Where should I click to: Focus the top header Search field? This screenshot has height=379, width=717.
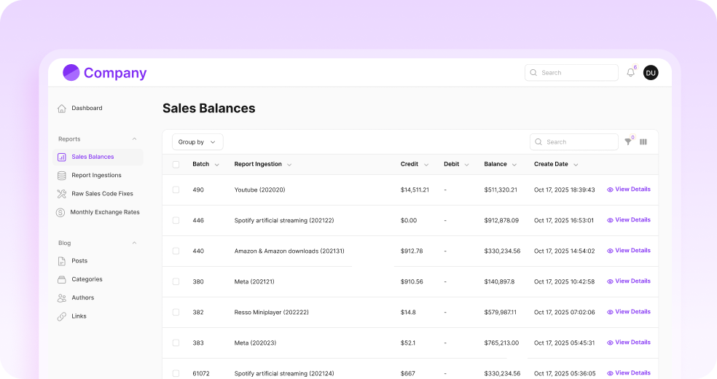(571, 73)
